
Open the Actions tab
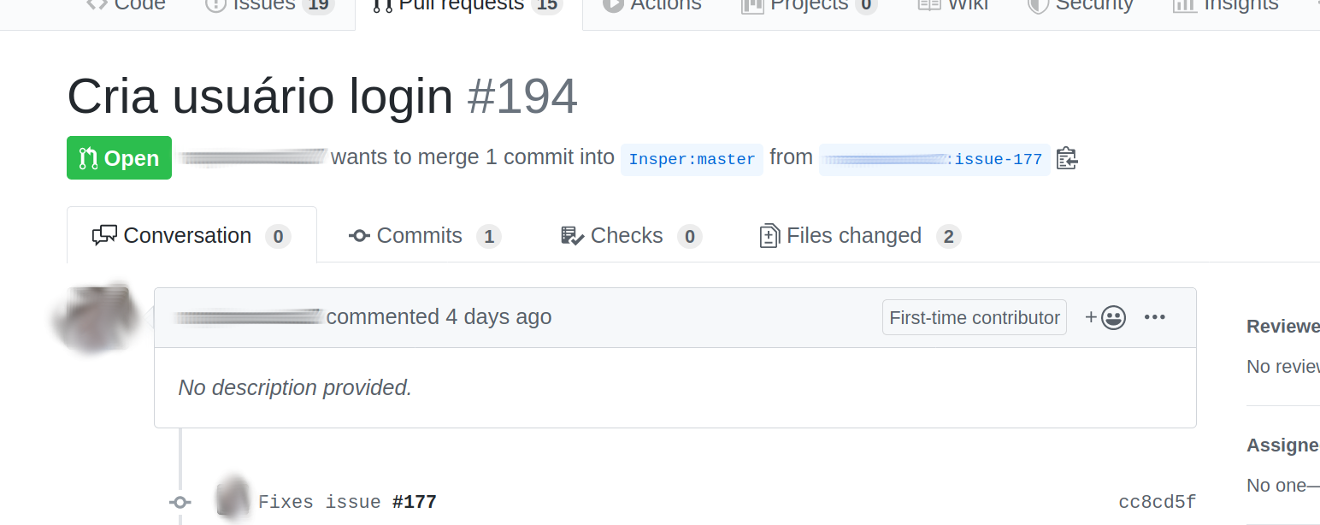click(x=651, y=7)
